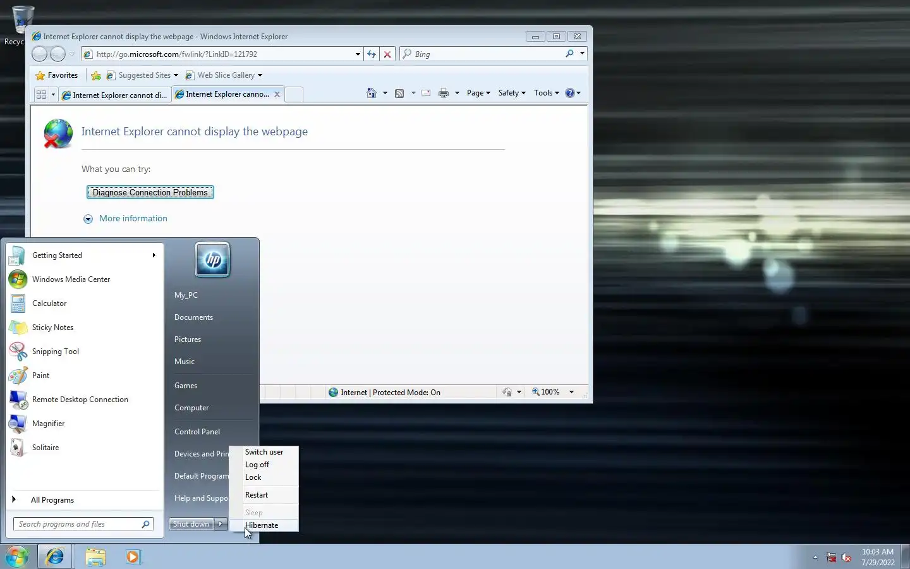Click the Refresh button beside address bar
This screenshot has height=569, width=910.
coord(372,54)
